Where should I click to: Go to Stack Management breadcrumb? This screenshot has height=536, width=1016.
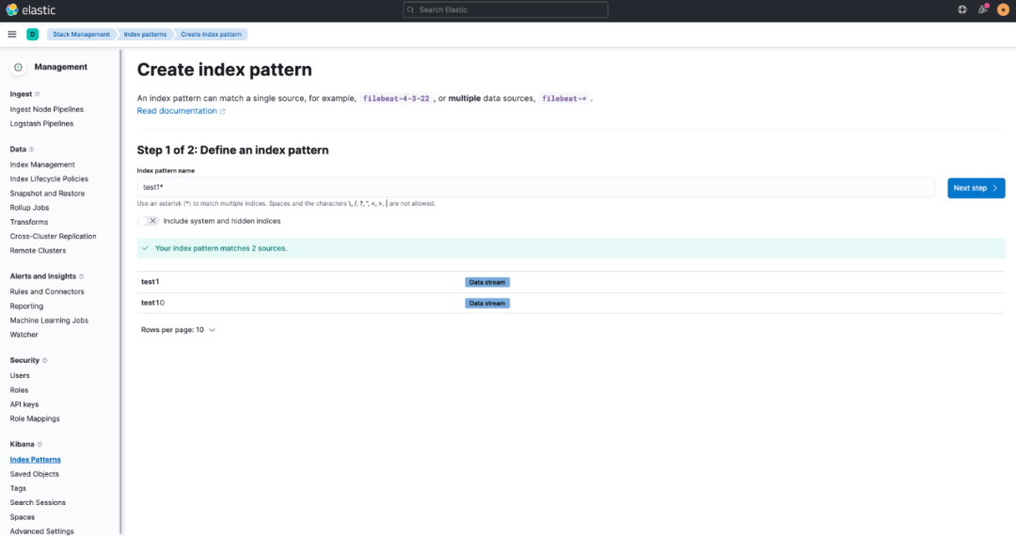tap(81, 34)
